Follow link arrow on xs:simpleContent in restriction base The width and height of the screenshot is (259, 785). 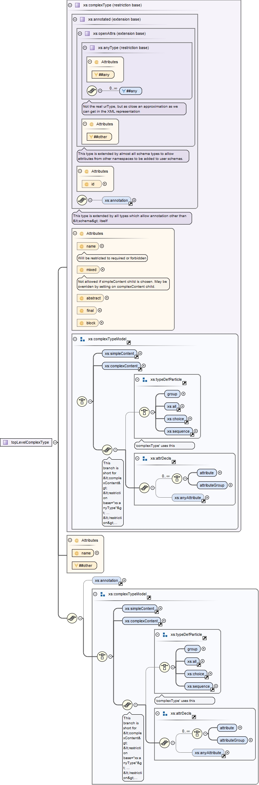[x=136, y=357]
